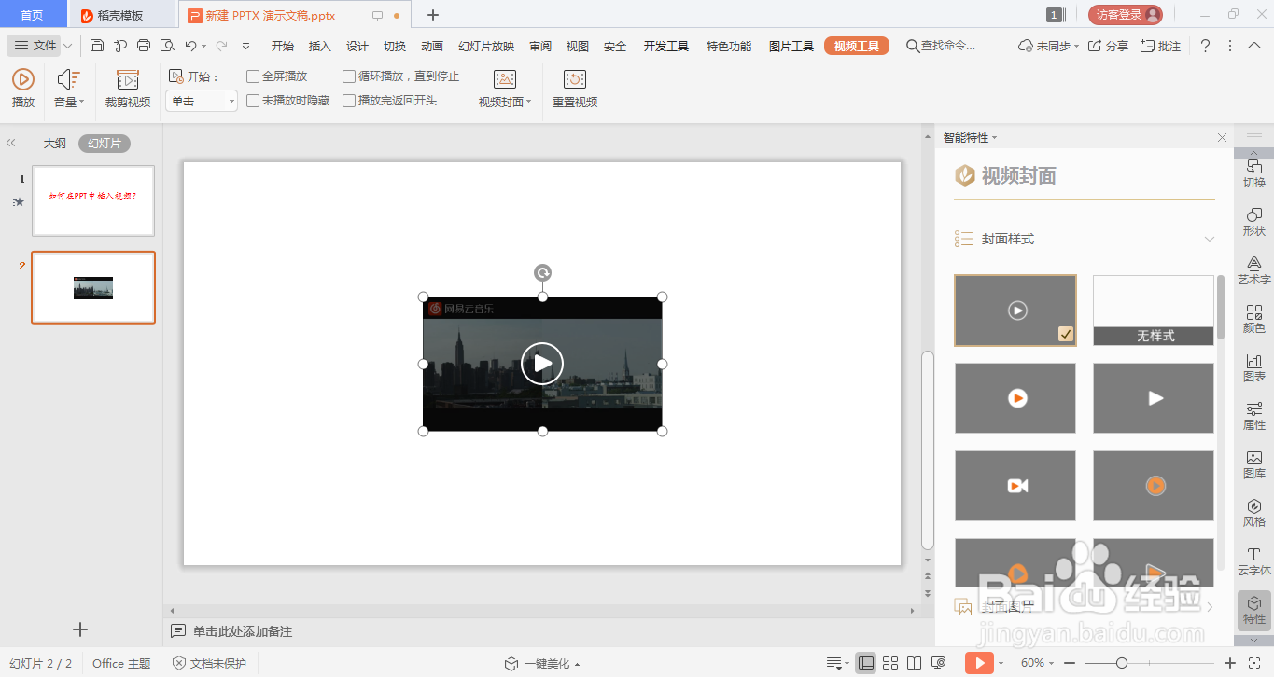Open the 切换 transition sidebar icon
The width and height of the screenshot is (1274, 677).
click(1254, 173)
